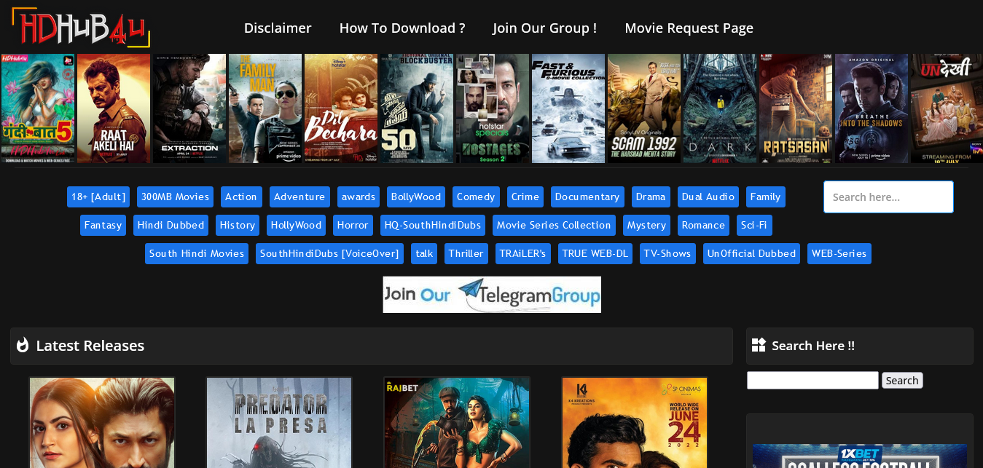
Task: Click the widget icon beside Search Here
Action: pos(759,345)
